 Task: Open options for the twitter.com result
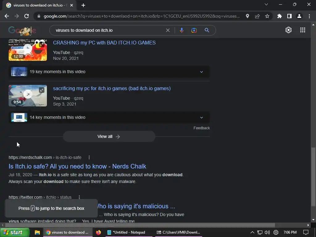[79, 197]
